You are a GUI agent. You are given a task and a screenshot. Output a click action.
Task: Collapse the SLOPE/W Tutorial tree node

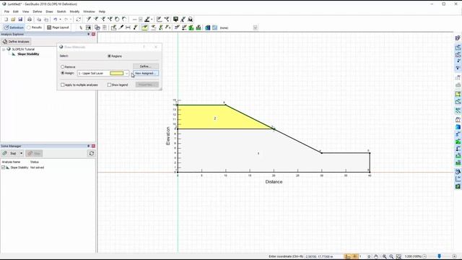pos(4,50)
